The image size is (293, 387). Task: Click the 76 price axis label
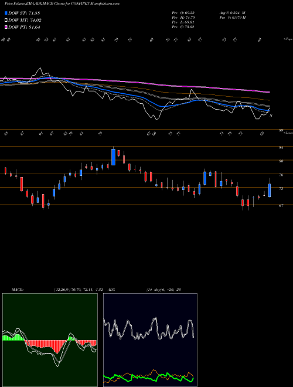click(281, 175)
